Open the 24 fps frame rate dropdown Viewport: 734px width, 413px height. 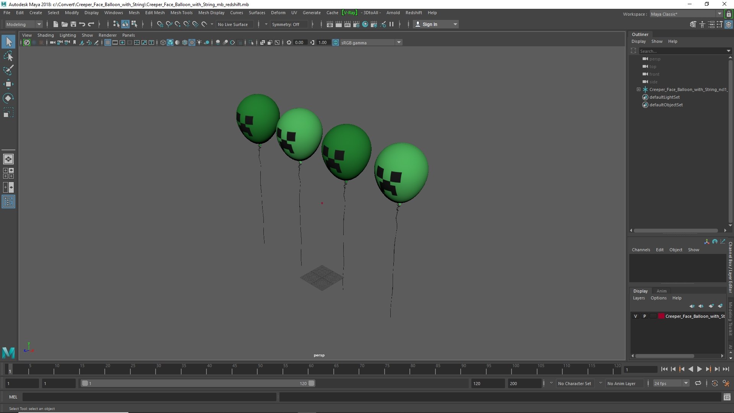pos(671,383)
